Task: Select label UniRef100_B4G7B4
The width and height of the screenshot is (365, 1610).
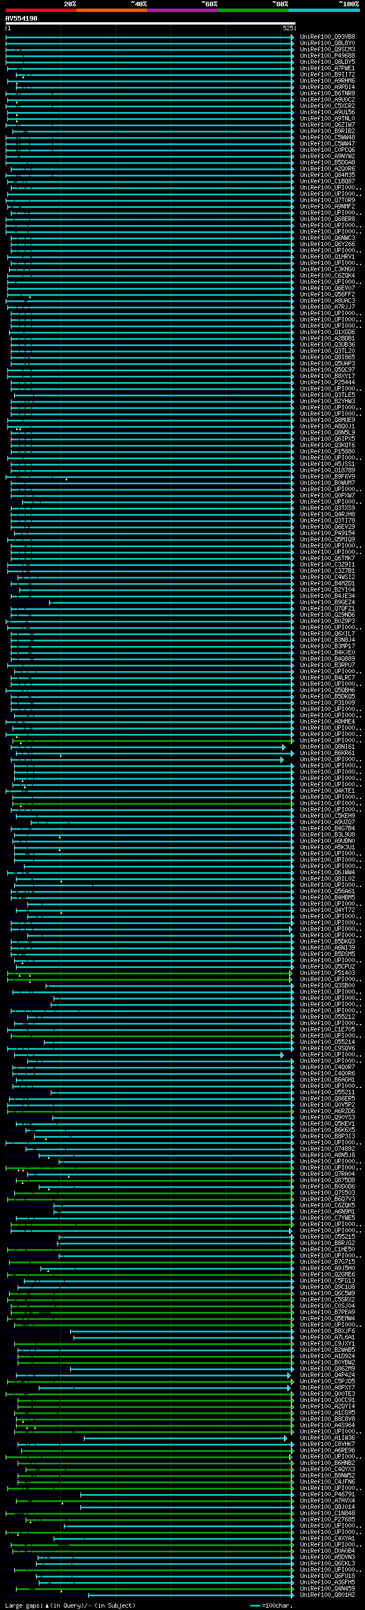Action: coord(327,829)
